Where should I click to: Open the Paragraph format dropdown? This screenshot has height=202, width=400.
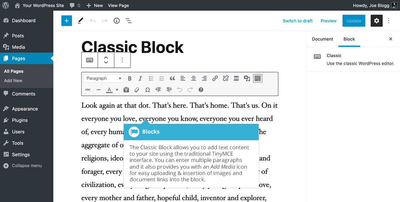pos(103,78)
